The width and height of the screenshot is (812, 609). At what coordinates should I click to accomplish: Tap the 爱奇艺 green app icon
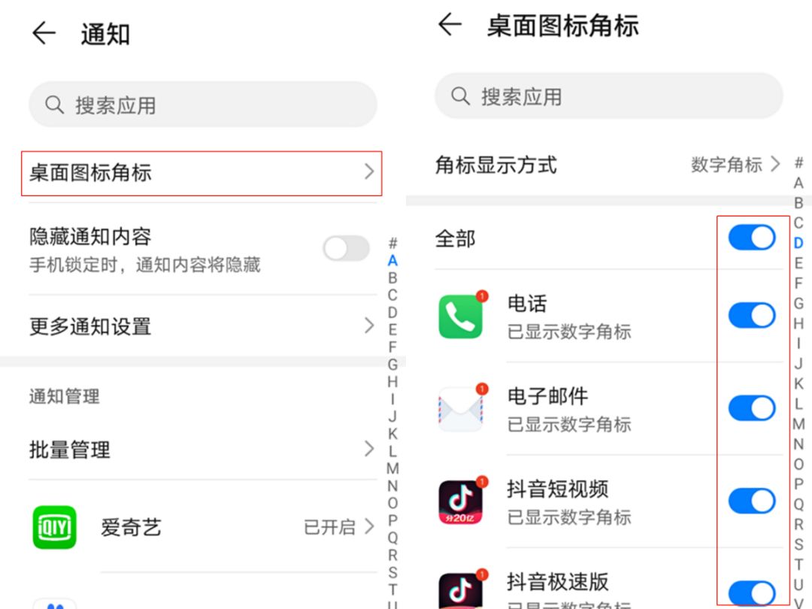click(x=54, y=527)
